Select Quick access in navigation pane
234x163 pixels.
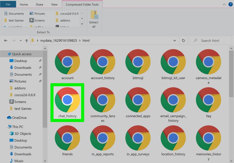(x=22, y=54)
